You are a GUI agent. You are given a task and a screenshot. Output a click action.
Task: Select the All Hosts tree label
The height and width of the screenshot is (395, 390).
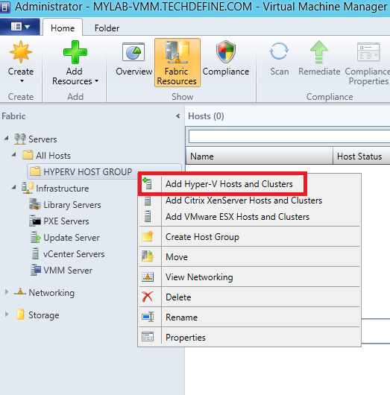point(53,156)
